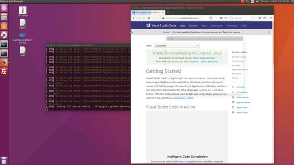
Task: Open the Trash in the launcher
Action: 4,160
